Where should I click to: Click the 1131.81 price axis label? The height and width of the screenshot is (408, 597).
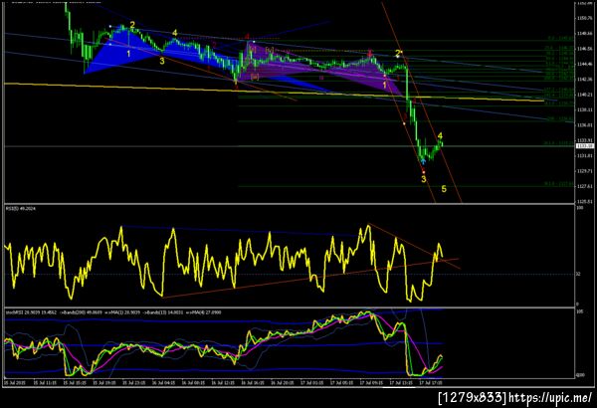(x=585, y=156)
